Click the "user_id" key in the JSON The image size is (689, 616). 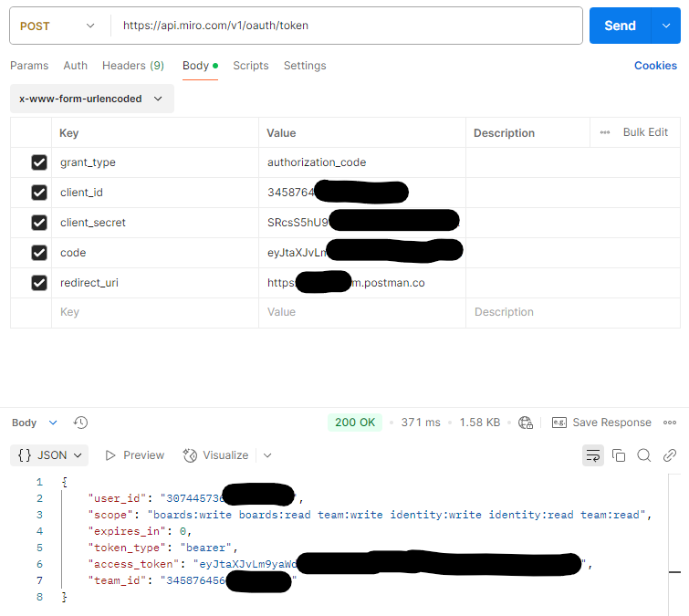pos(117,498)
